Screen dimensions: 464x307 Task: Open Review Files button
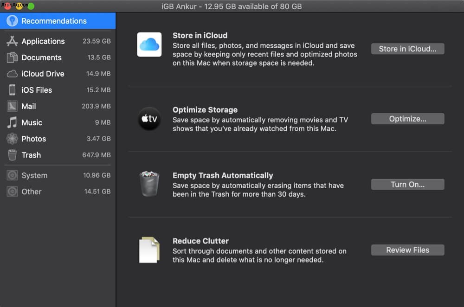pyautogui.click(x=407, y=250)
